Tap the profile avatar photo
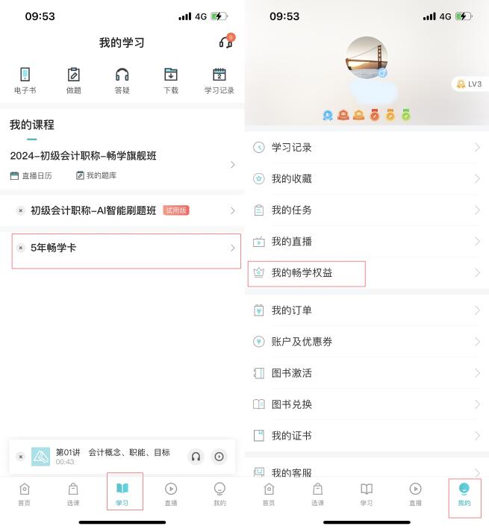 tap(367, 57)
